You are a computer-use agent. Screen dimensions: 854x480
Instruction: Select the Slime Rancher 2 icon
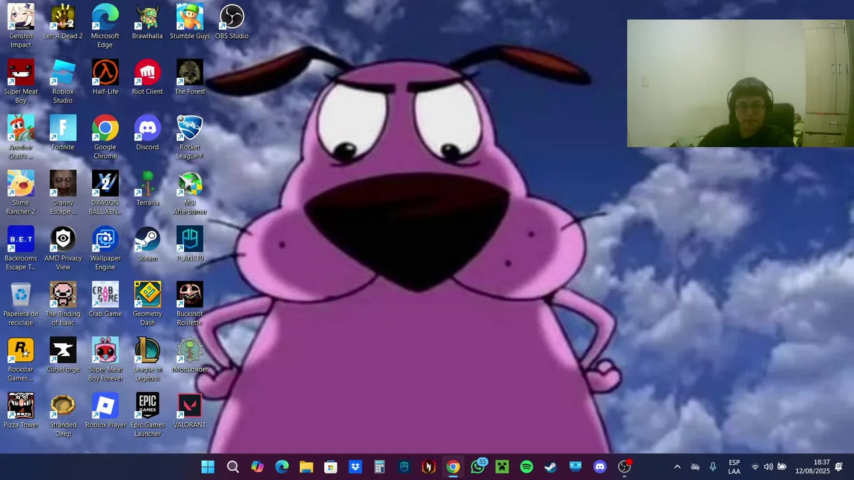pyautogui.click(x=21, y=193)
